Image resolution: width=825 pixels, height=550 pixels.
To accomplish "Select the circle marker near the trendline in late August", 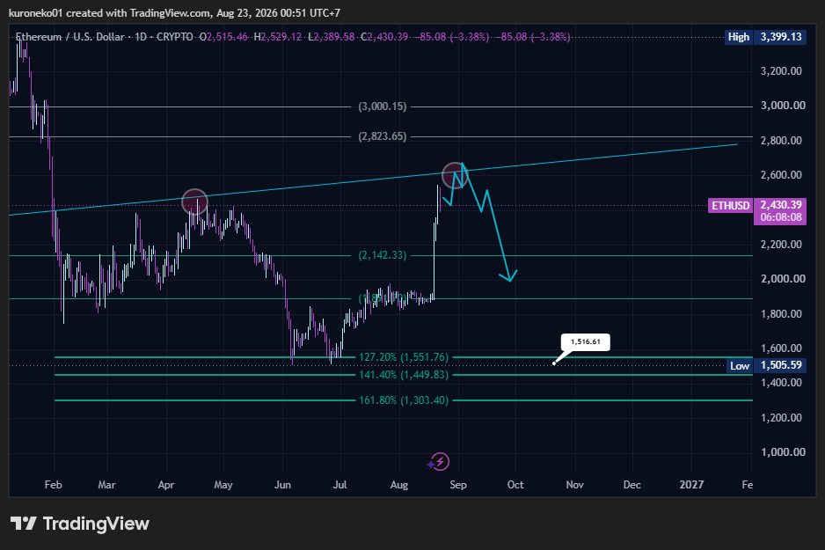I will [455, 175].
